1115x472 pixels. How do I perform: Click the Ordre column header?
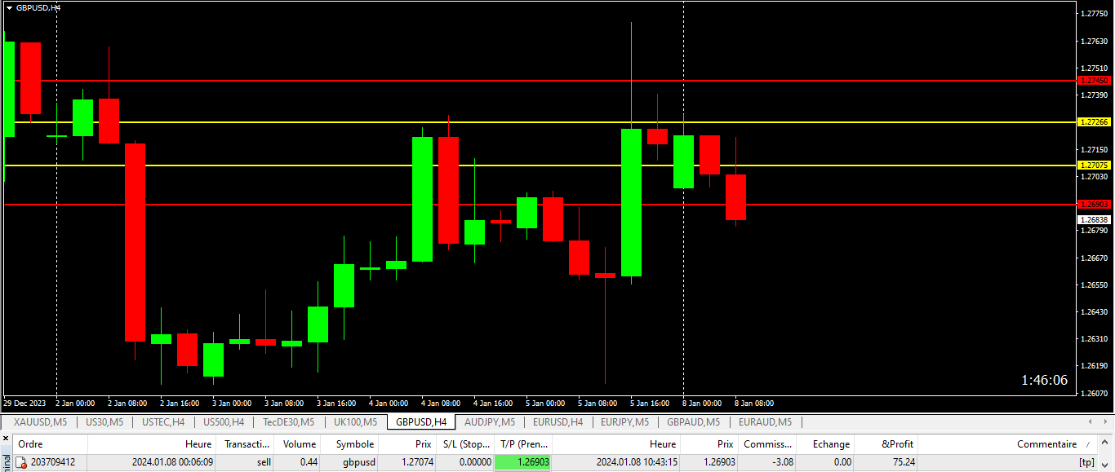coord(29,443)
